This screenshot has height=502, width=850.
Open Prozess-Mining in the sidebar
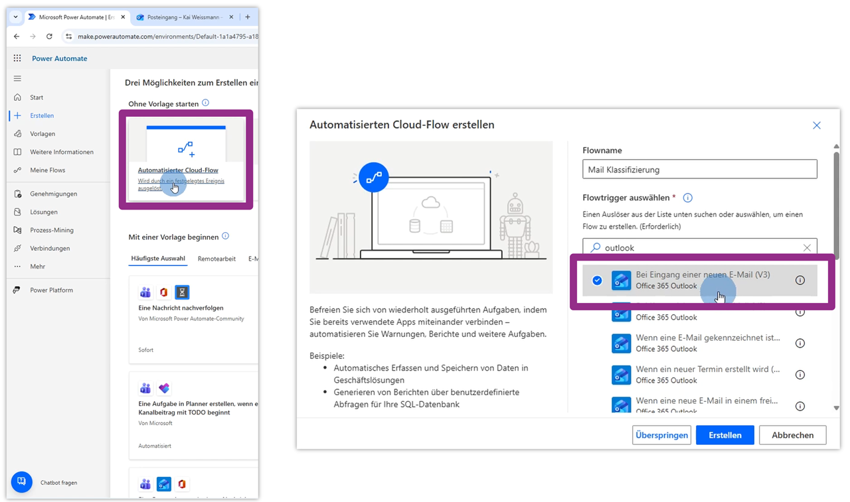pos(52,230)
